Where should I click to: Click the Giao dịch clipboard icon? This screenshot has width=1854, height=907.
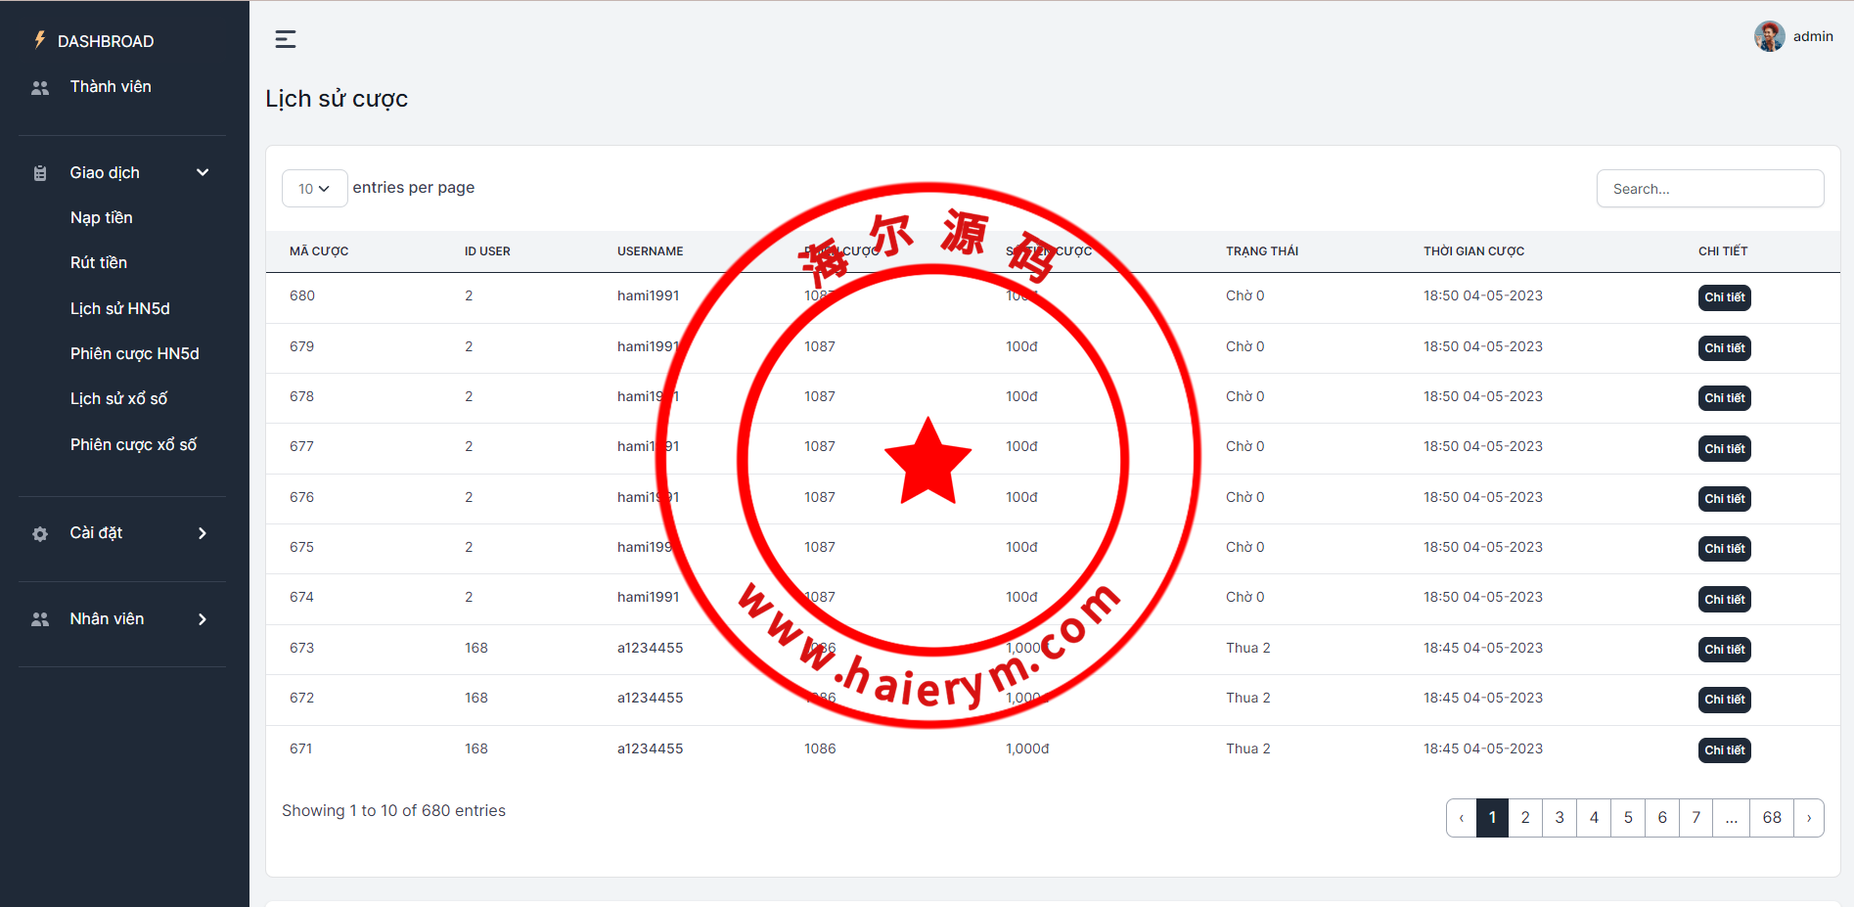click(x=40, y=173)
